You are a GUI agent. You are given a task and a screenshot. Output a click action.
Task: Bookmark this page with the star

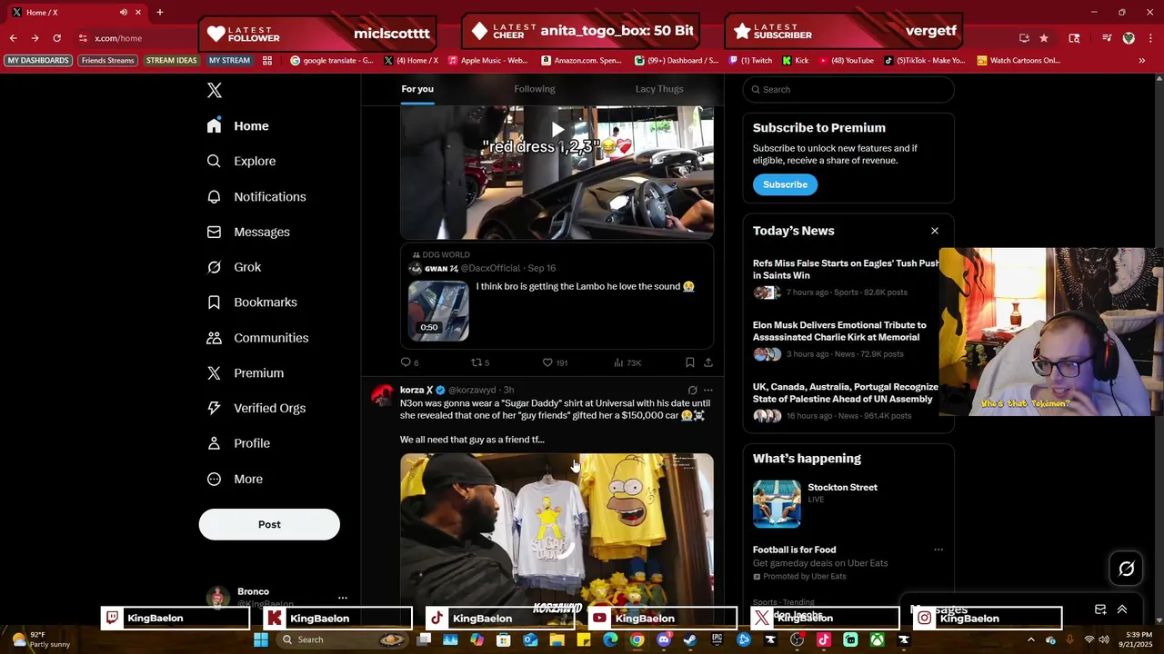(x=1044, y=38)
